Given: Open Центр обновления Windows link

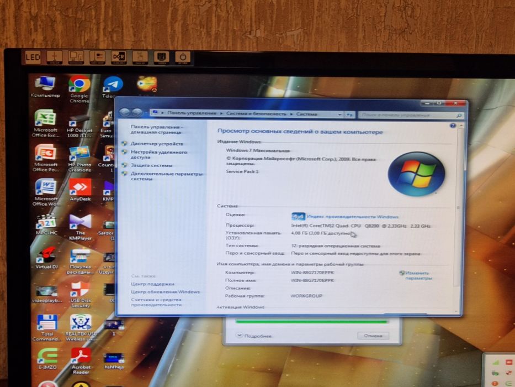Looking at the screenshot, I should point(165,292).
